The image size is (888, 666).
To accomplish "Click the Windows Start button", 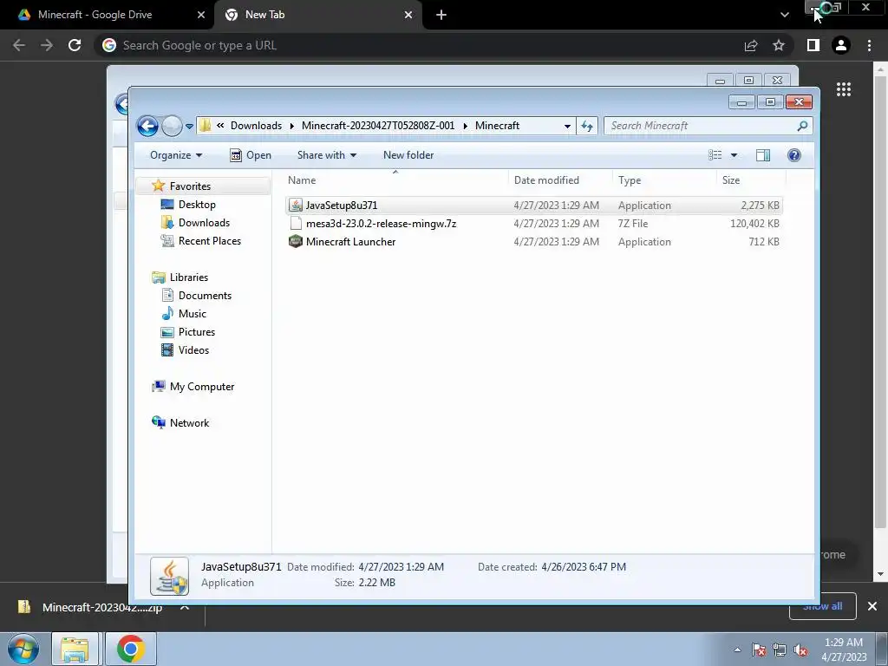I will tap(23, 649).
